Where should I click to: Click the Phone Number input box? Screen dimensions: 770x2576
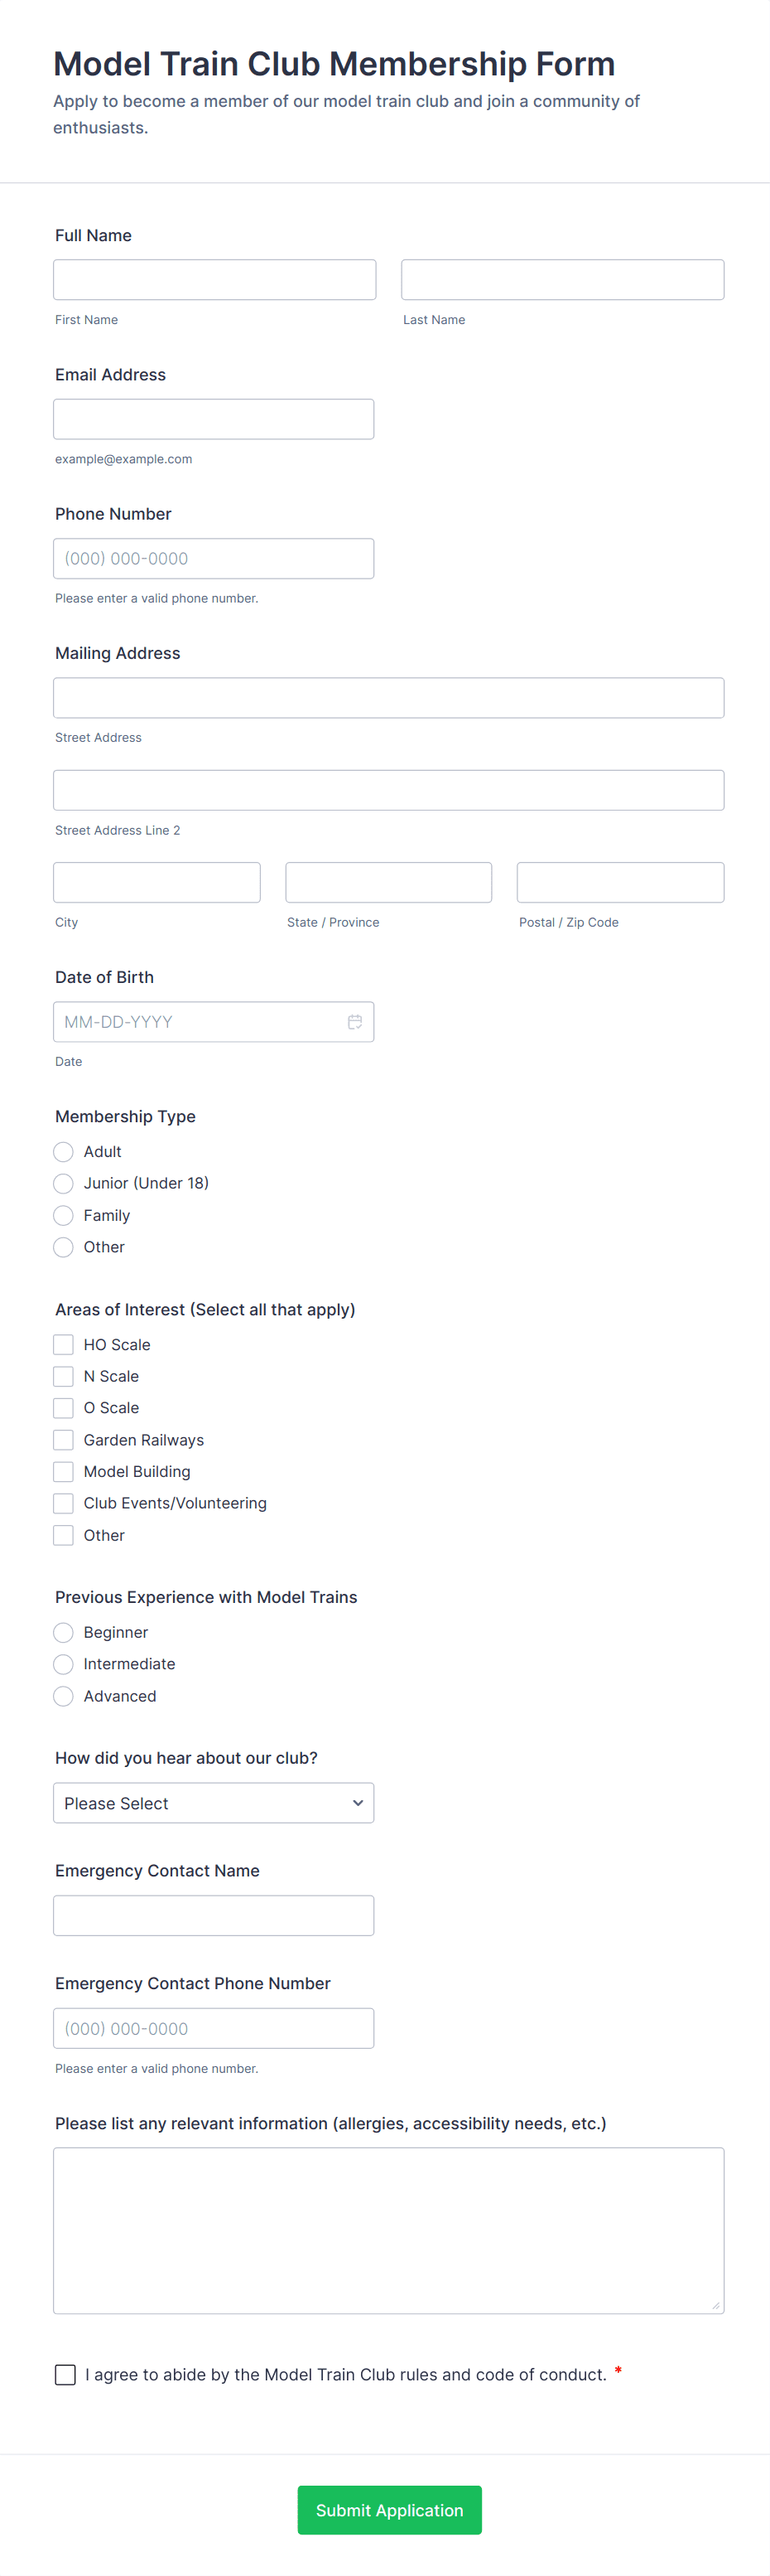click(213, 558)
